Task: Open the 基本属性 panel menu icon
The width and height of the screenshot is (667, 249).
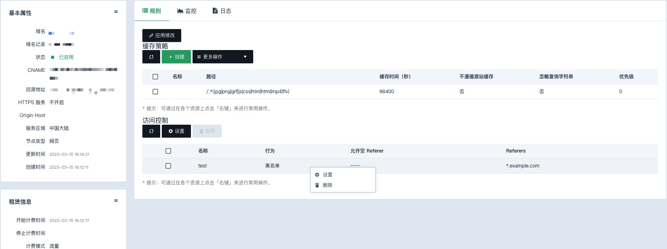Action: coord(116,12)
